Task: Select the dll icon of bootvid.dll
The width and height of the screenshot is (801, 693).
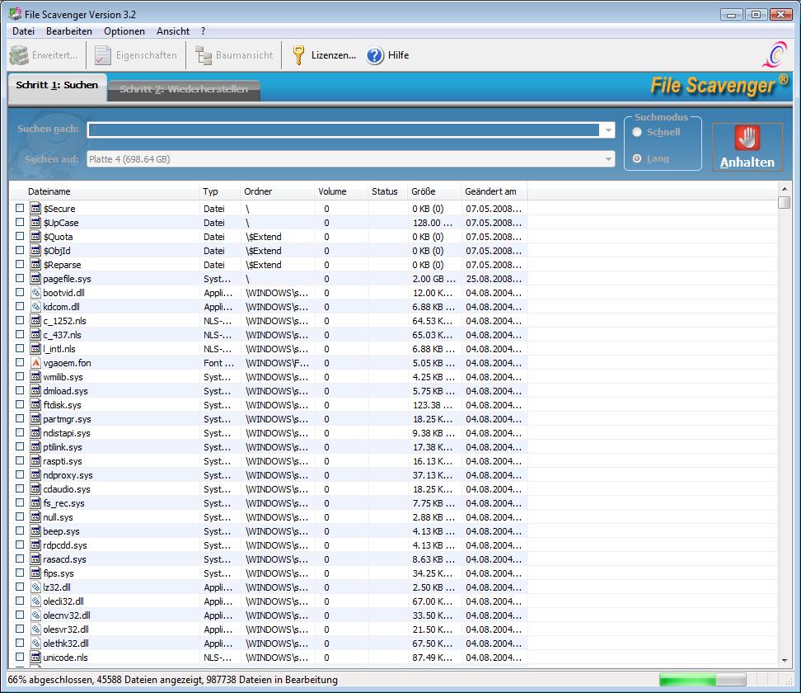Action: pos(35,293)
